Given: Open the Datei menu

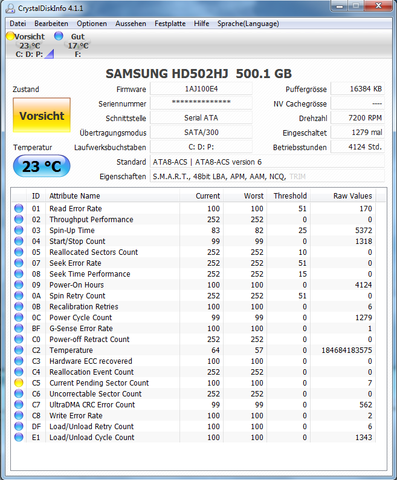Looking at the screenshot, I should [x=18, y=24].
